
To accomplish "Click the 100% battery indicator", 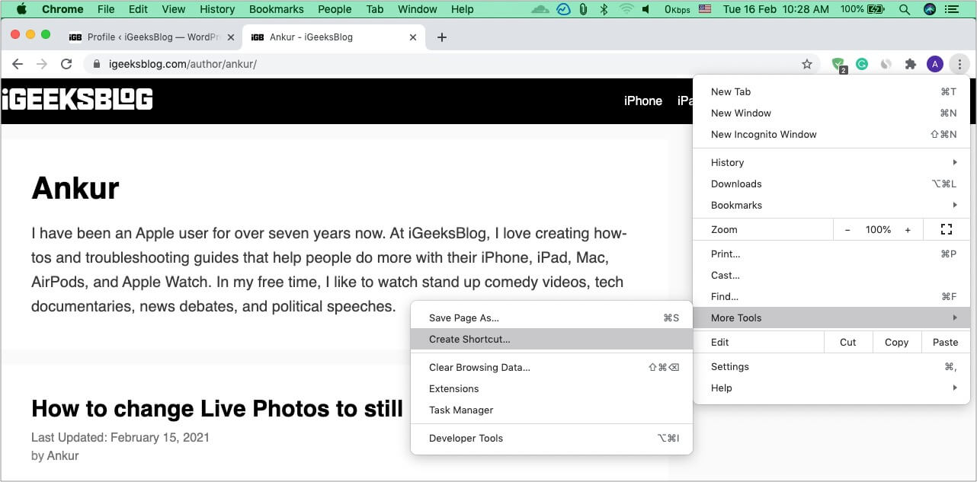I will (x=863, y=9).
